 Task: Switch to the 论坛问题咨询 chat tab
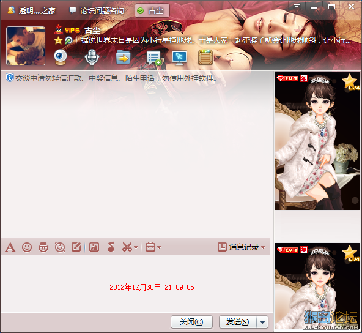(97, 10)
